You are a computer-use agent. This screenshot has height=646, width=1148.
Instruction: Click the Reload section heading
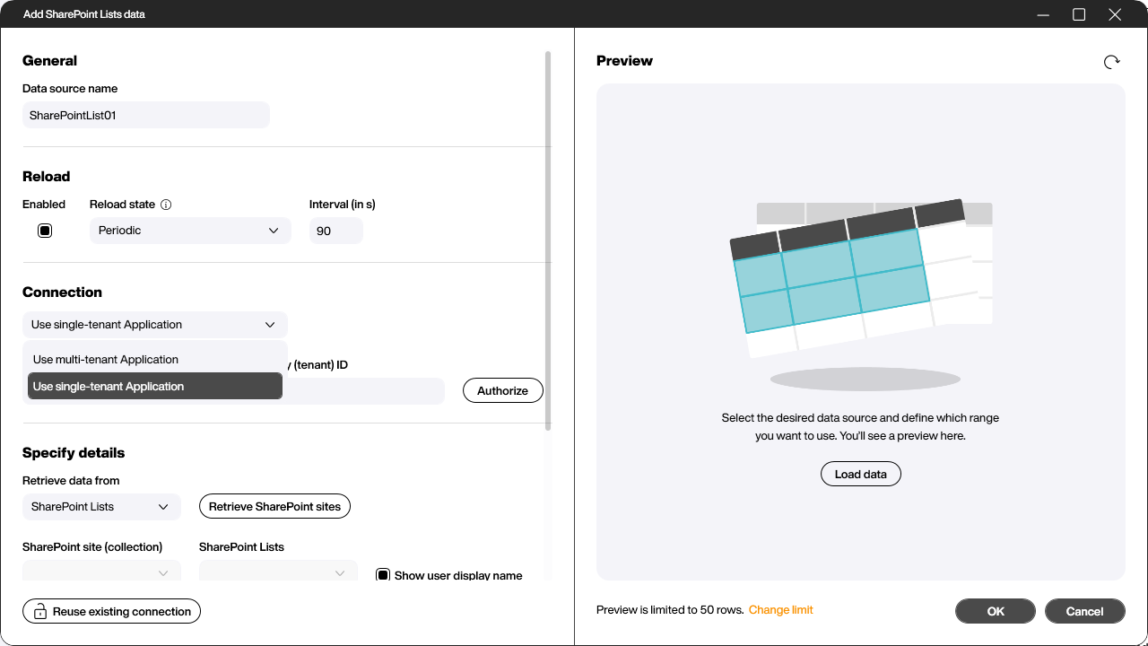[x=47, y=177]
